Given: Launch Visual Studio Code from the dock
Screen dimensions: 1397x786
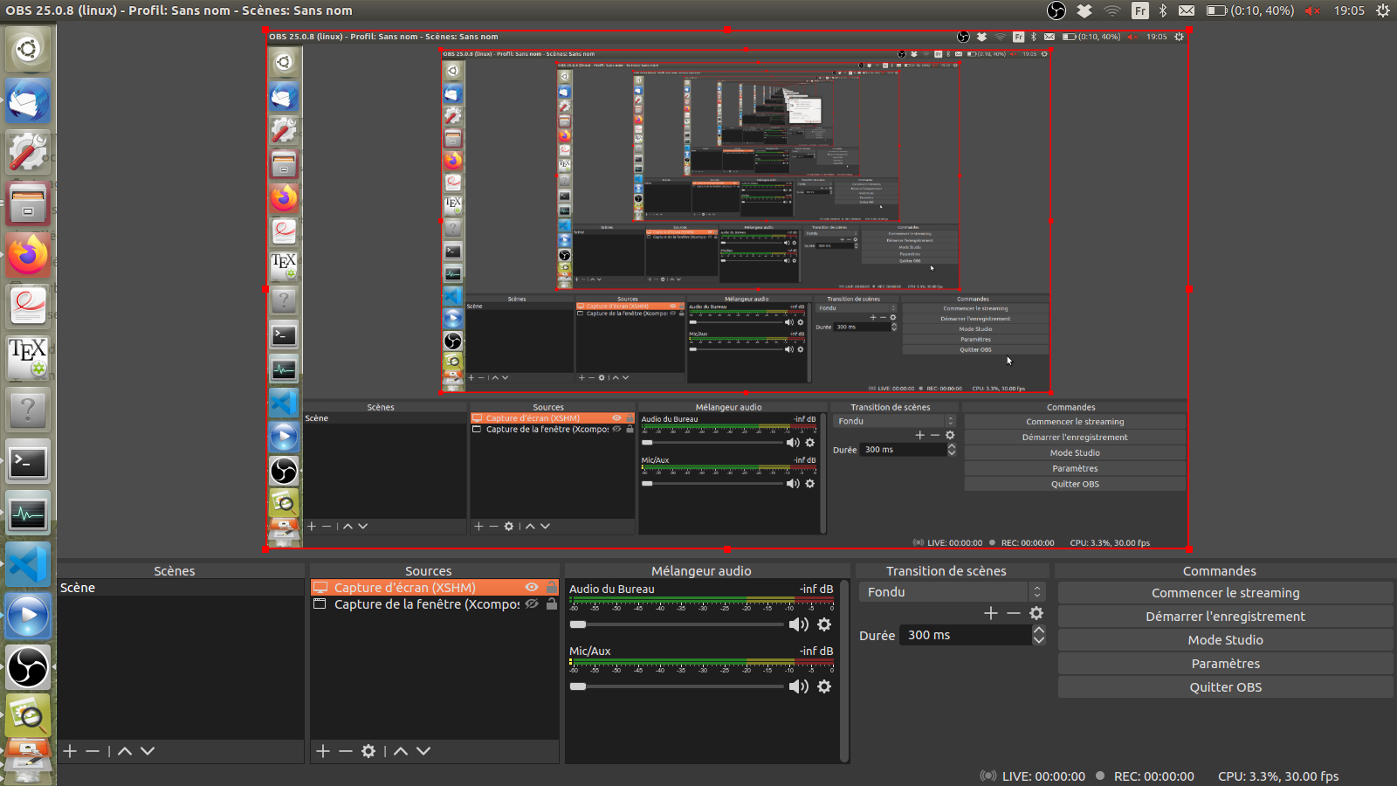Looking at the screenshot, I should tap(28, 564).
